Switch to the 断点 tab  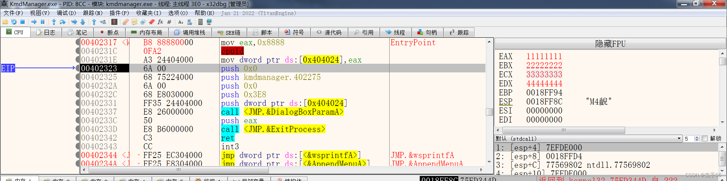click(109, 32)
